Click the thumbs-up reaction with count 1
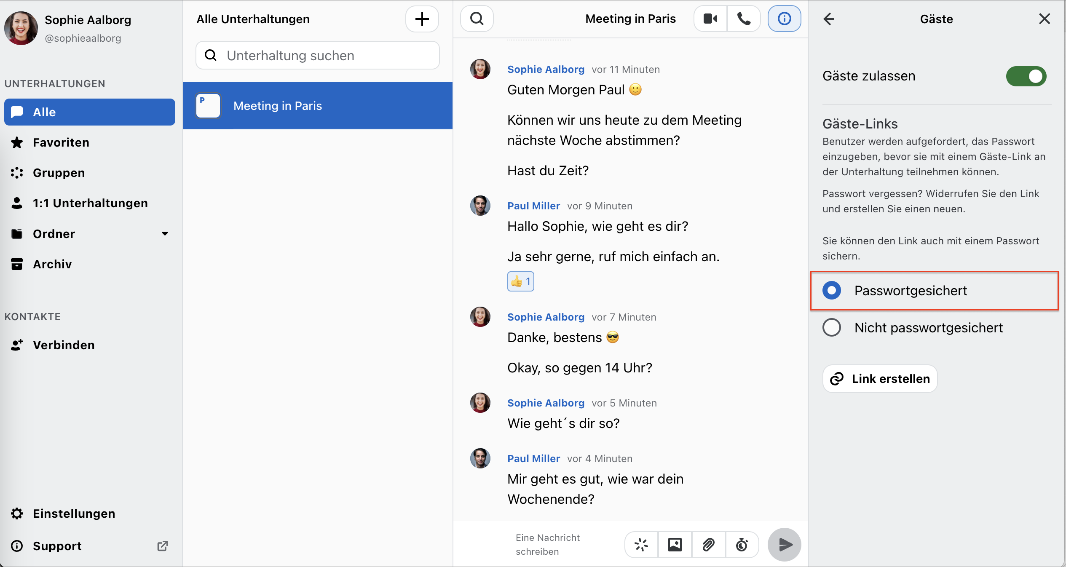Screen dimensions: 1066x567 point(520,281)
